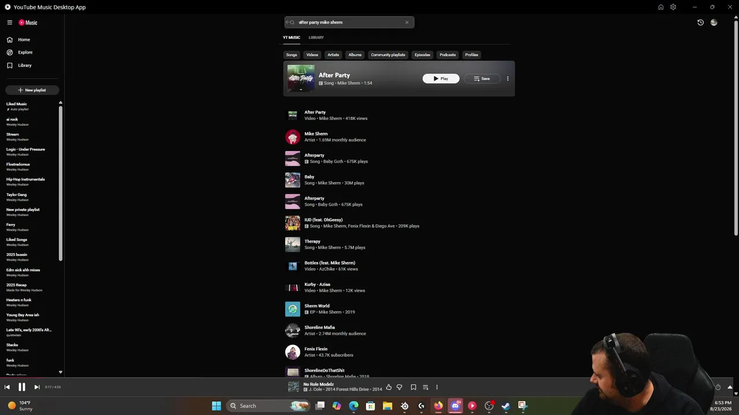The height and width of the screenshot is (415, 739).
Task: Click the YouTube Music logo
Action: [x=28, y=22]
